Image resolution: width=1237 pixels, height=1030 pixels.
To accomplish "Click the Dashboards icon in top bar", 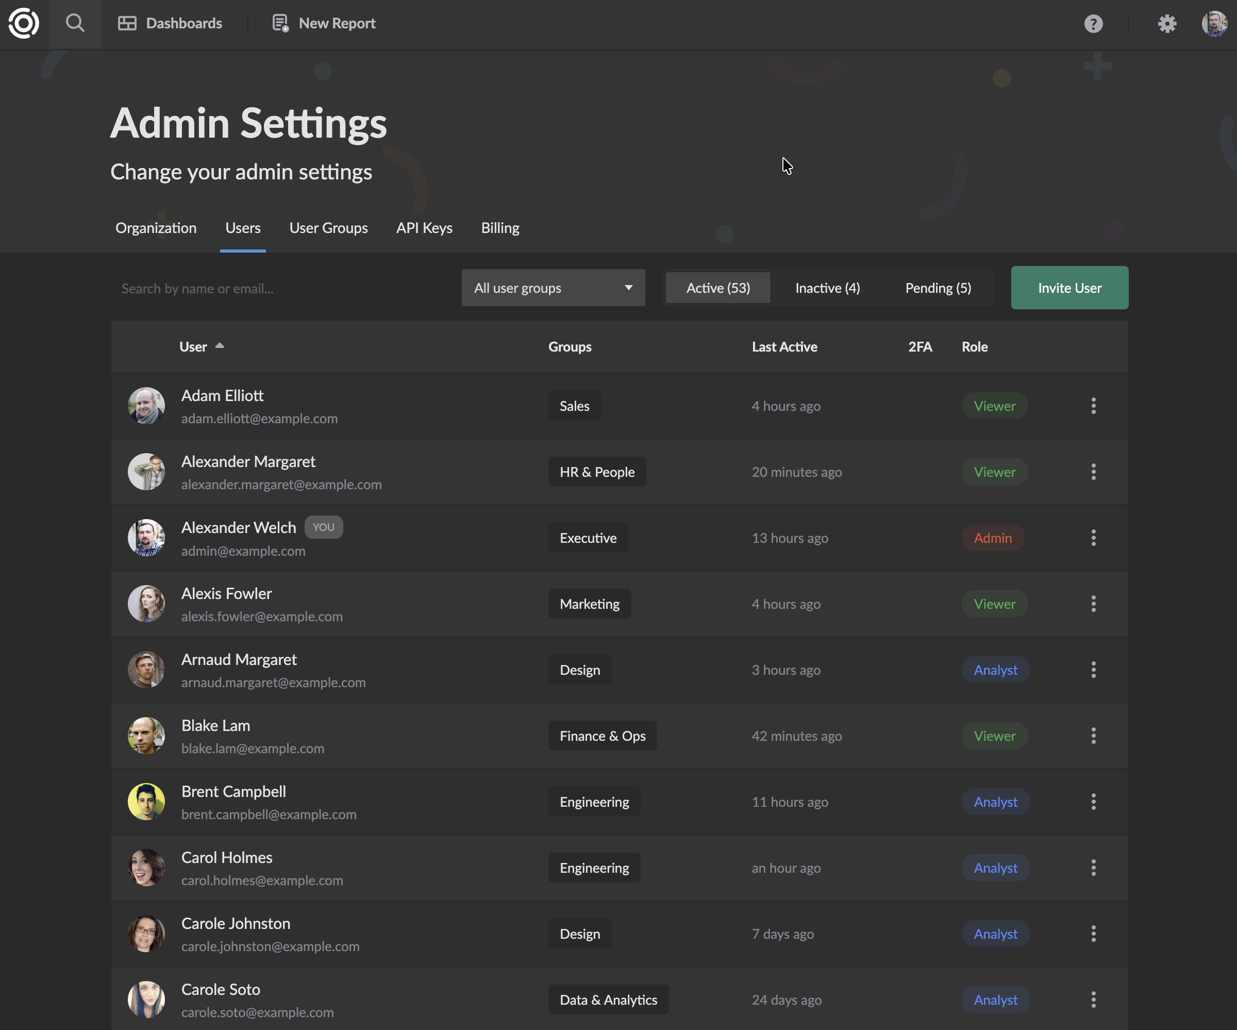I will tap(127, 22).
